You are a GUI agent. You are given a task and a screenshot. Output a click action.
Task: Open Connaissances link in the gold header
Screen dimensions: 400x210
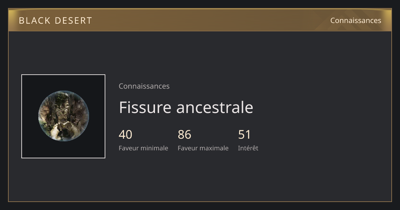click(x=356, y=20)
